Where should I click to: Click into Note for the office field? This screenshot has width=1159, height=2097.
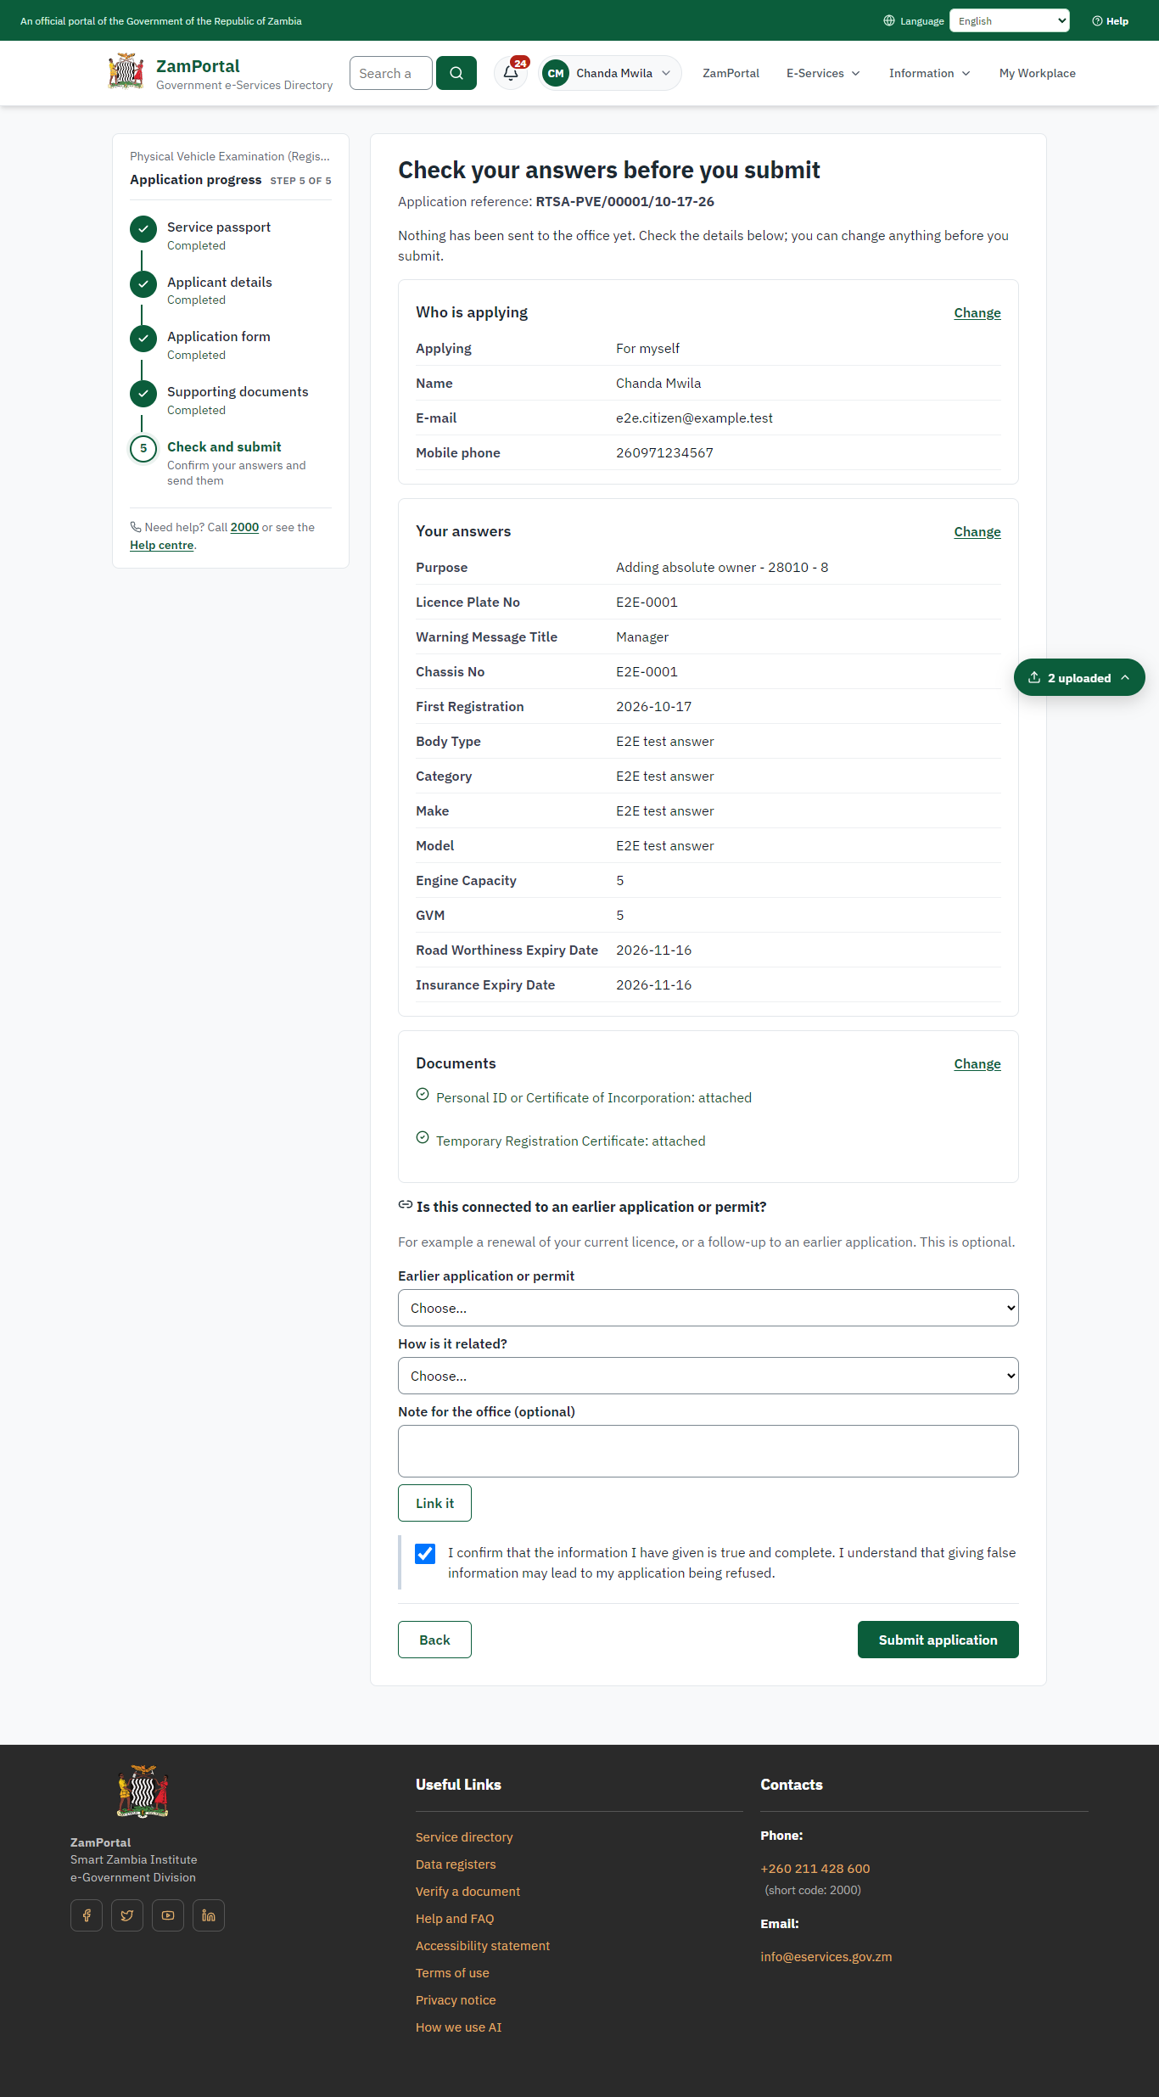[x=708, y=1451]
